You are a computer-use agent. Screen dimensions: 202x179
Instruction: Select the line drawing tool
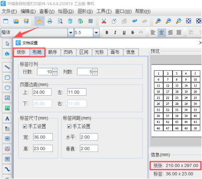7,67
